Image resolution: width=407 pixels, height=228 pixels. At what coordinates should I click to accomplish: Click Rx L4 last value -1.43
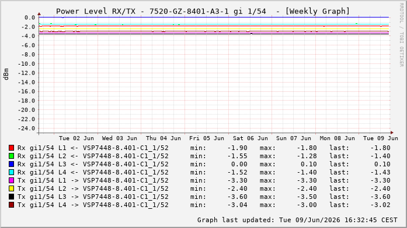pyautogui.click(x=381, y=172)
